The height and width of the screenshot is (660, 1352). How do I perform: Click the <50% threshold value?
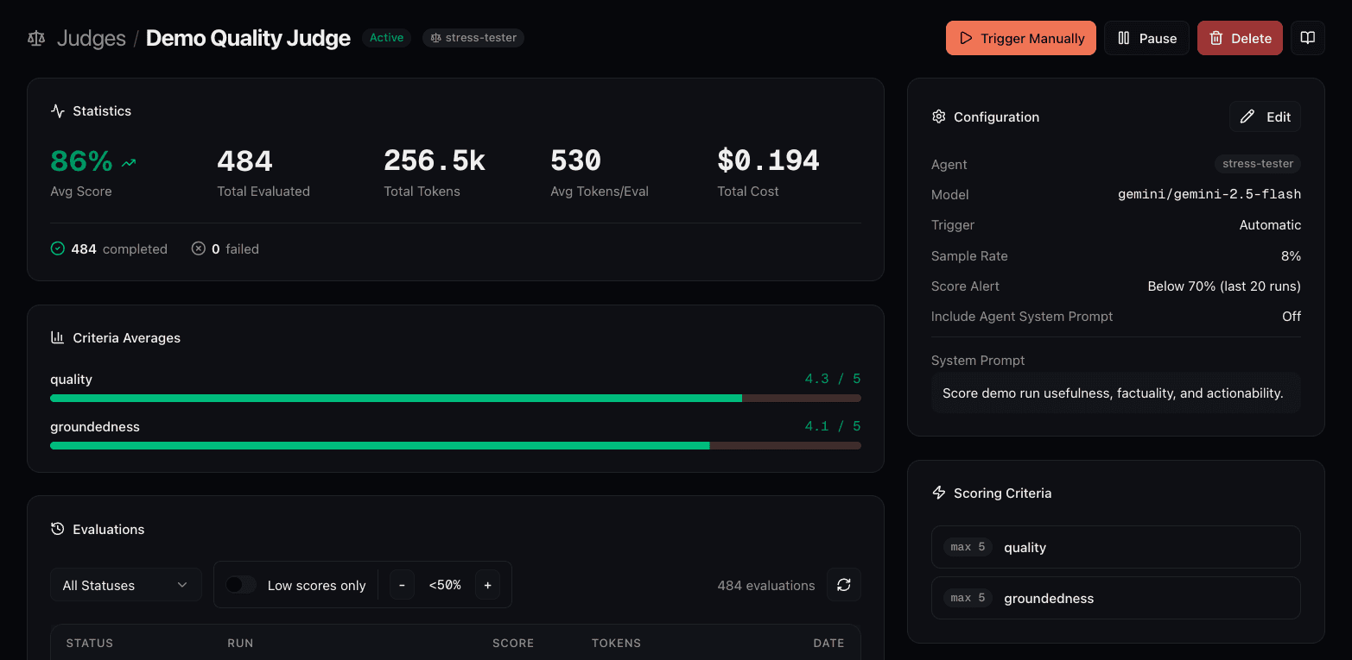pos(445,585)
